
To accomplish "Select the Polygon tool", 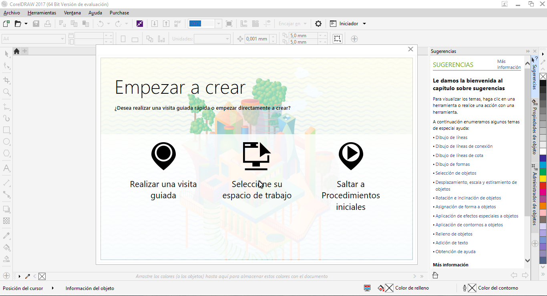I will [x=6, y=153].
